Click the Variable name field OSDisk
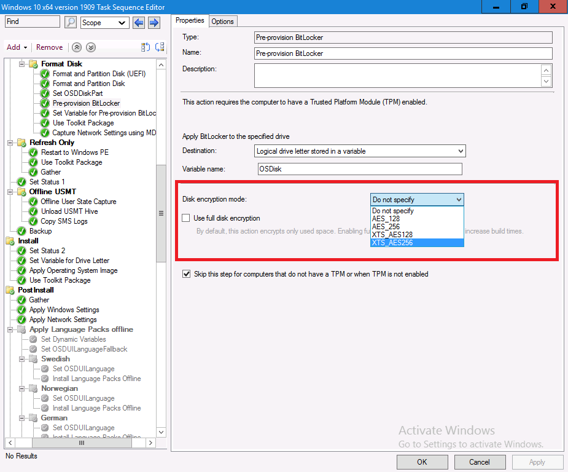 (360, 169)
